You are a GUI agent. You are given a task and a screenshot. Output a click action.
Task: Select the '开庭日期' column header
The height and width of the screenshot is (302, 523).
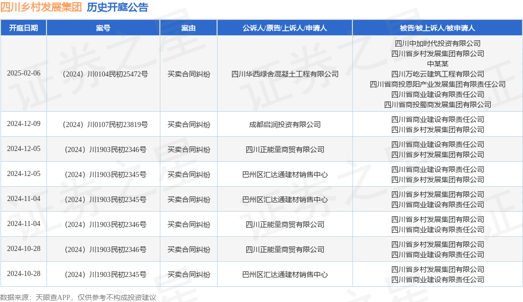click(23, 28)
